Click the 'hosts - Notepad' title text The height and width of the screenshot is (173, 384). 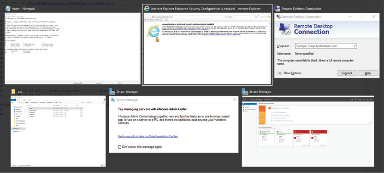(x=23, y=9)
